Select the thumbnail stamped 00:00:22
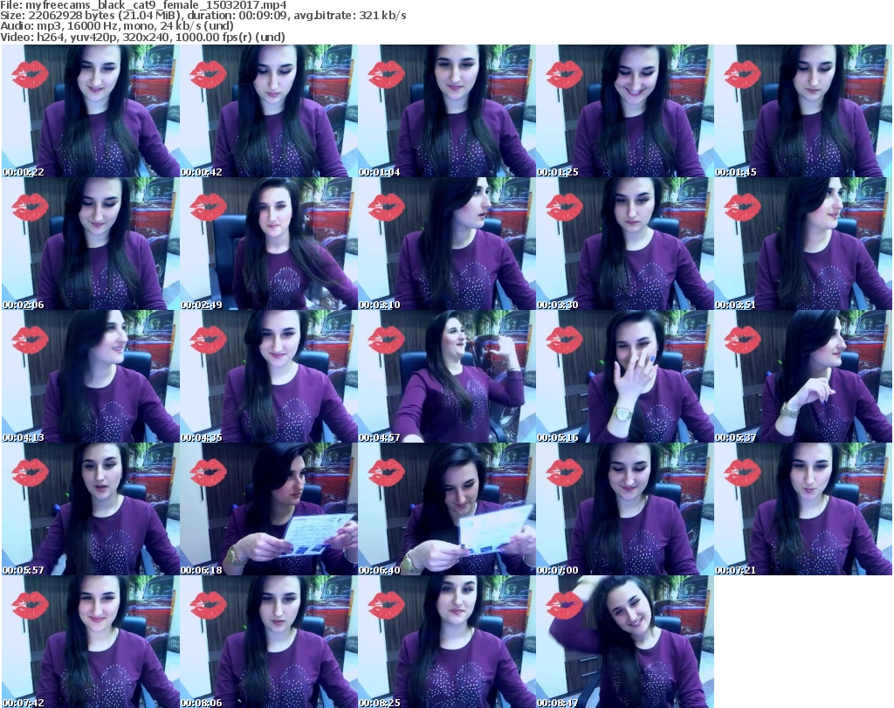 pyautogui.click(x=91, y=111)
